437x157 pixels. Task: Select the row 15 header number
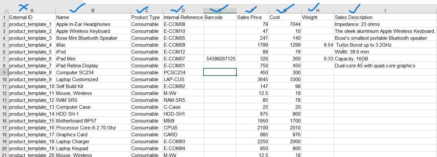tap(4, 114)
